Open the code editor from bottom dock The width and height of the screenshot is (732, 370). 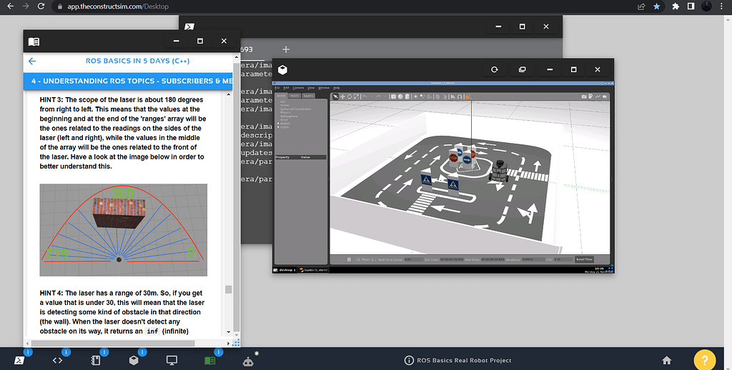[57, 361]
